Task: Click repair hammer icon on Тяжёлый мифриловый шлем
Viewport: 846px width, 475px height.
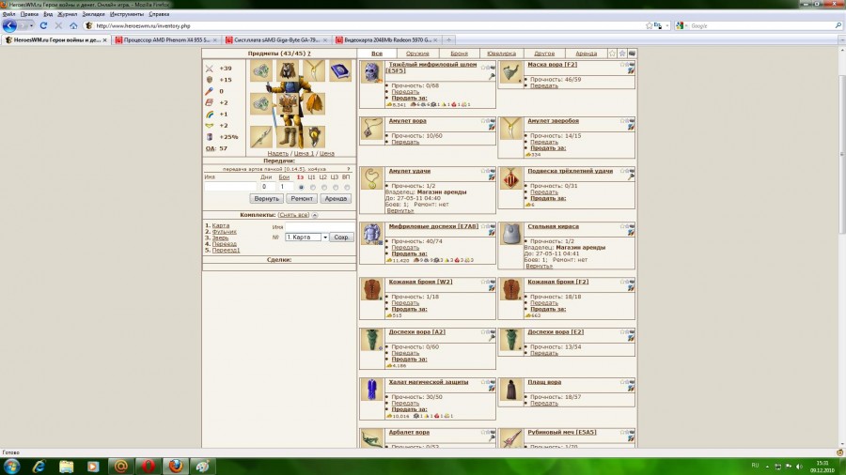Action: 492,76
